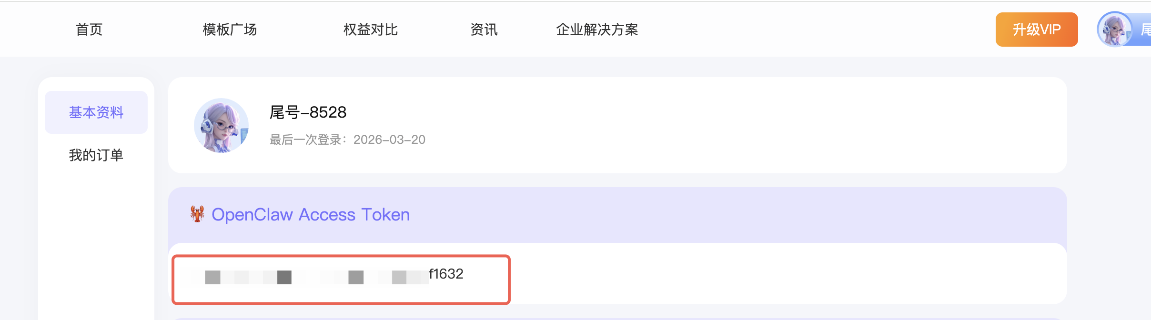Click the OpenClaw Access Token heading

click(x=311, y=215)
